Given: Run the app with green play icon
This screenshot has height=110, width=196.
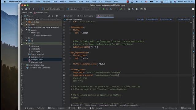Looking at the screenshot, I should [100, 9].
